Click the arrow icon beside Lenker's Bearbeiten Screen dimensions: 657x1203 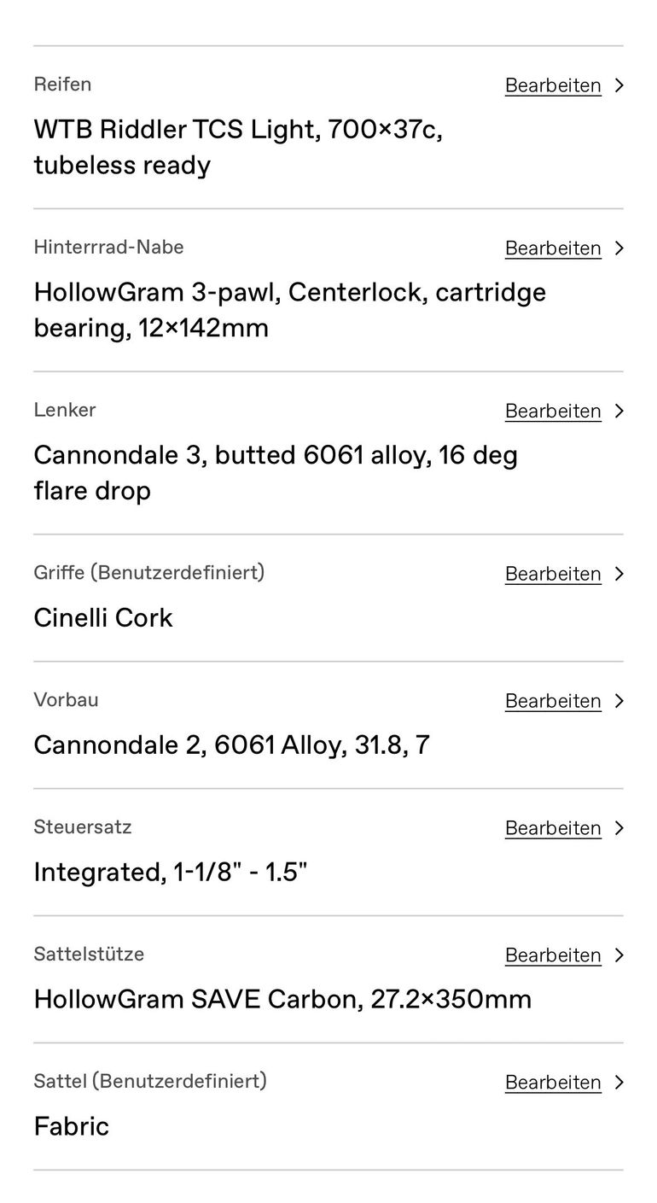(619, 412)
